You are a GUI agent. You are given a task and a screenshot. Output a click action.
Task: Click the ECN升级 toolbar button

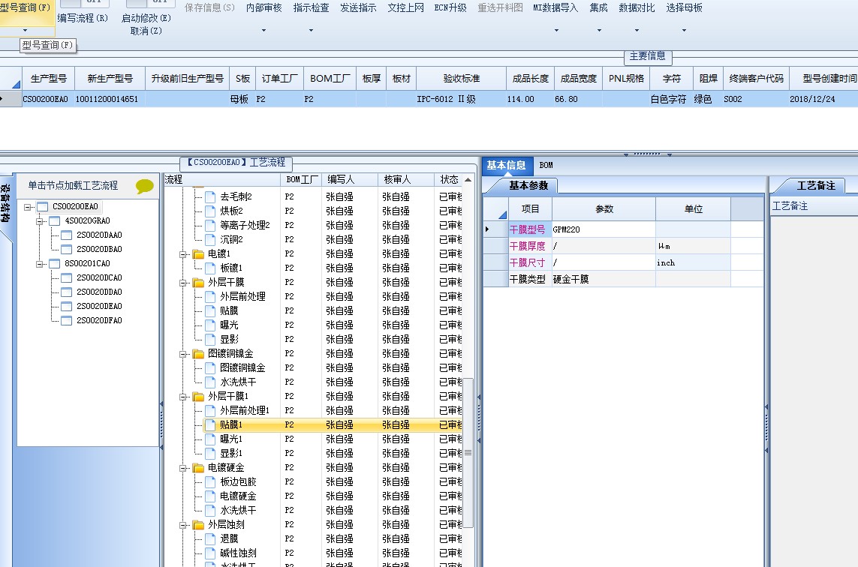(x=450, y=7)
